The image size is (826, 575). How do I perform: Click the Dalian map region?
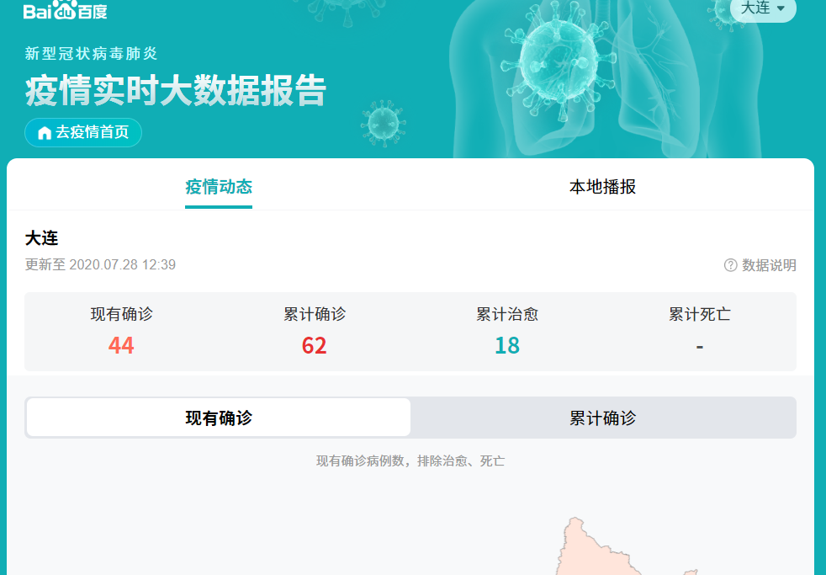[589, 547]
